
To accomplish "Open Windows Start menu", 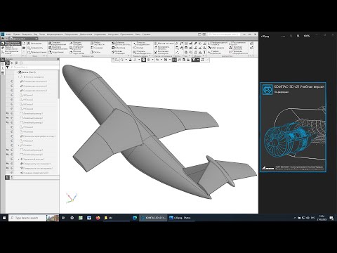I will pyautogui.click(x=4, y=218).
